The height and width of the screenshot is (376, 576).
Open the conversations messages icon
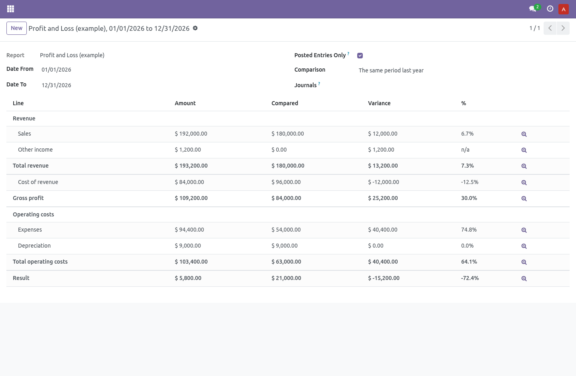pos(533,9)
